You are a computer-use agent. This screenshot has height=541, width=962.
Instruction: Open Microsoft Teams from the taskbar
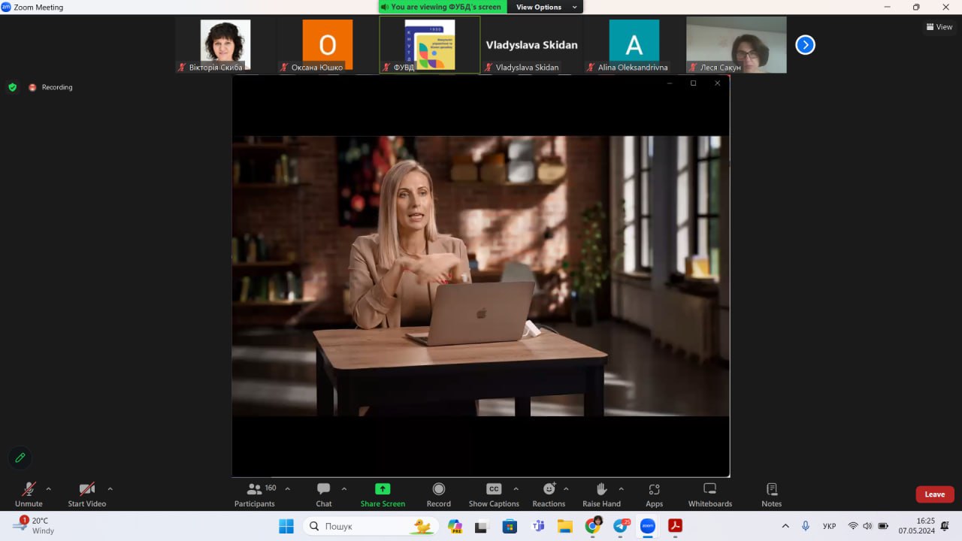[x=537, y=526]
